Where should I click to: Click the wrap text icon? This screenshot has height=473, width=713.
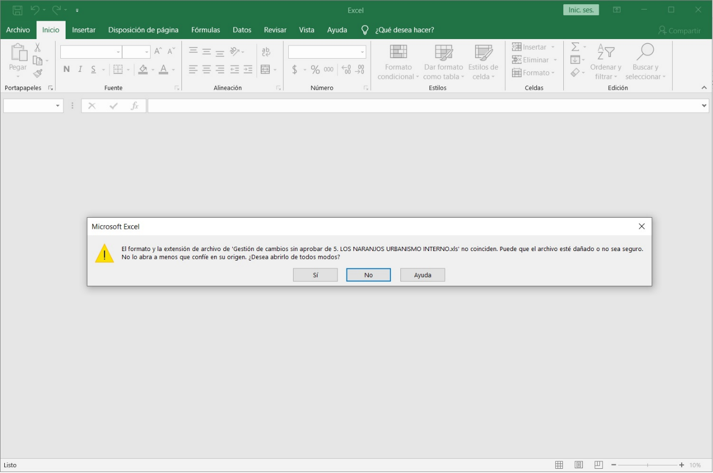[x=266, y=51]
